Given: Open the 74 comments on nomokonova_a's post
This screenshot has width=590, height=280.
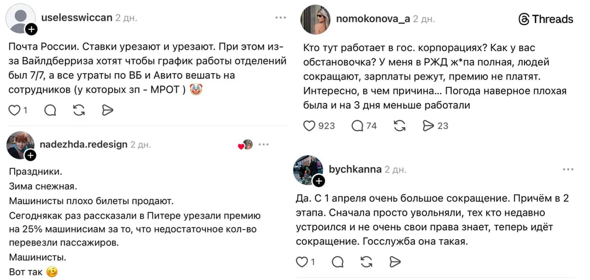Looking at the screenshot, I should pos(357,126).
